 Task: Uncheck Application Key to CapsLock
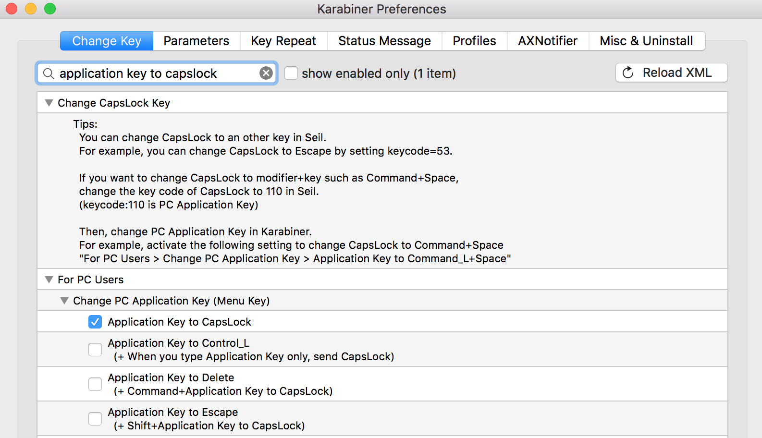click(95, 322)
